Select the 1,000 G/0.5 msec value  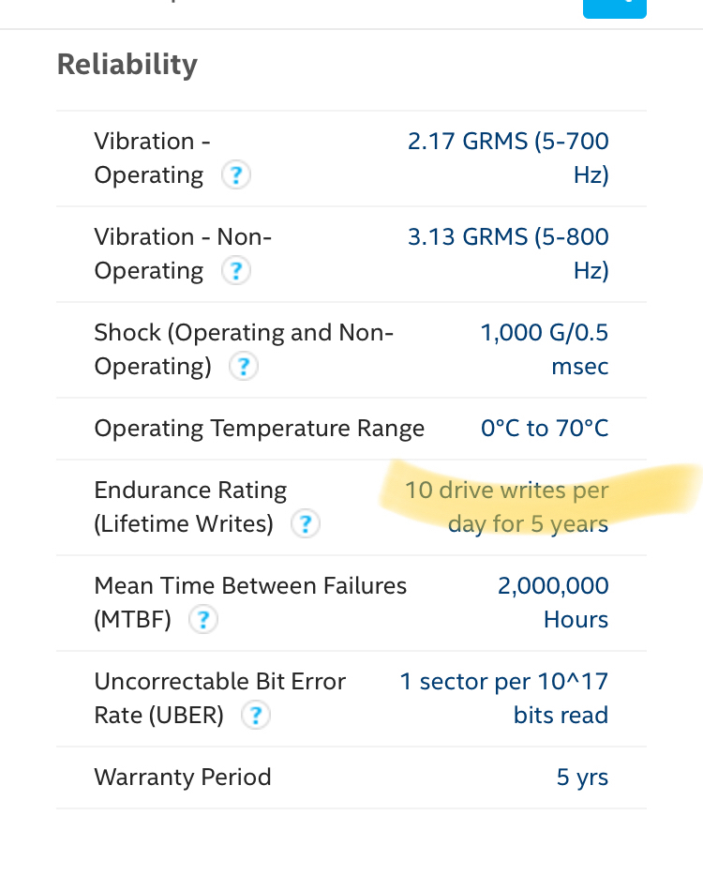545,349
